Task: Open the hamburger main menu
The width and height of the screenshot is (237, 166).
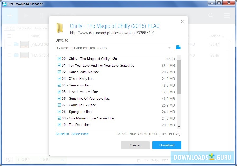Action: [227, 15]
